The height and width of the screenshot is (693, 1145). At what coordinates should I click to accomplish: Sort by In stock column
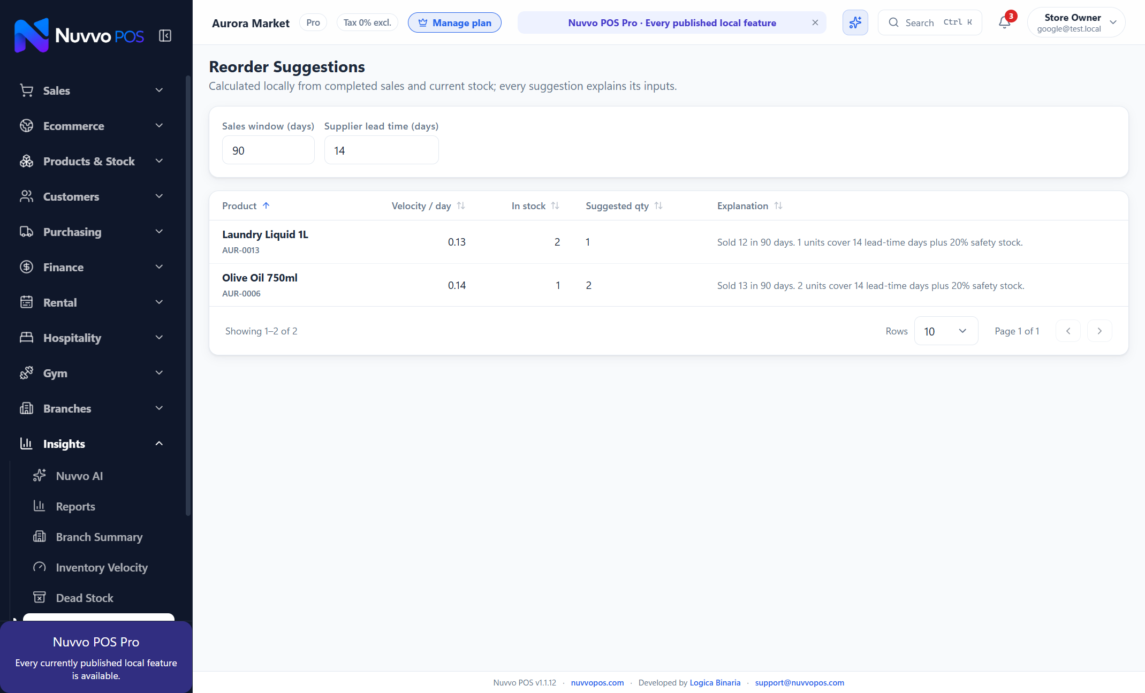pos(555,205)
